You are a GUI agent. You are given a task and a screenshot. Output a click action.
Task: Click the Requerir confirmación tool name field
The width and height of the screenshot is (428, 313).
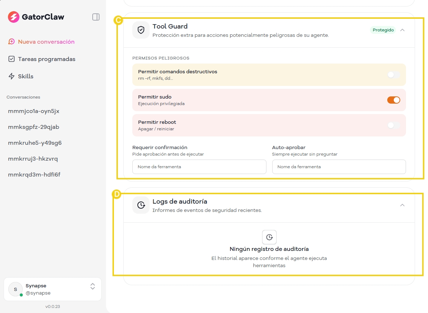point(199,167)
